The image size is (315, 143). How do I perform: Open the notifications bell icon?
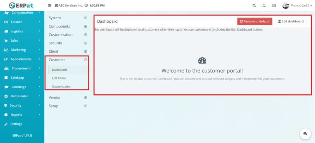pyautogui.click(x=264, y=6)
